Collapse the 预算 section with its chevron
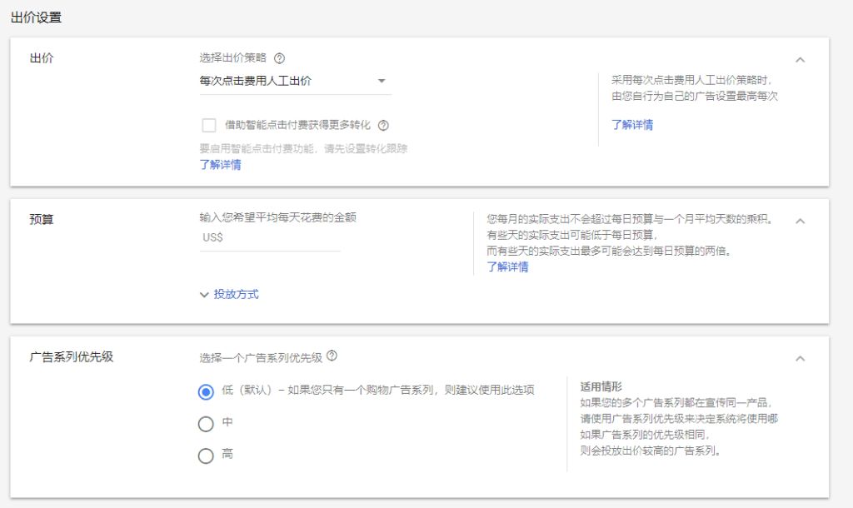 (x=800, y=221)
